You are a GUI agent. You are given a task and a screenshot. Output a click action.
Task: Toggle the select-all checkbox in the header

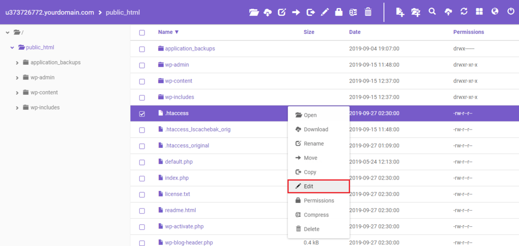tap(142, 32)
